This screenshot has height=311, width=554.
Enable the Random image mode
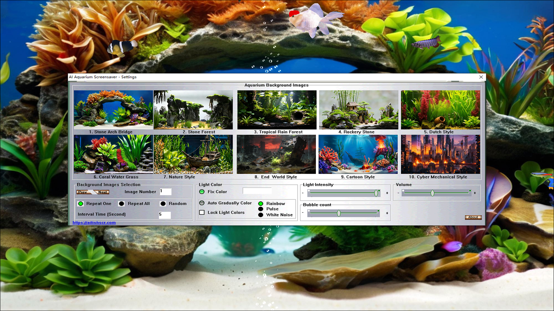[162, 203]
